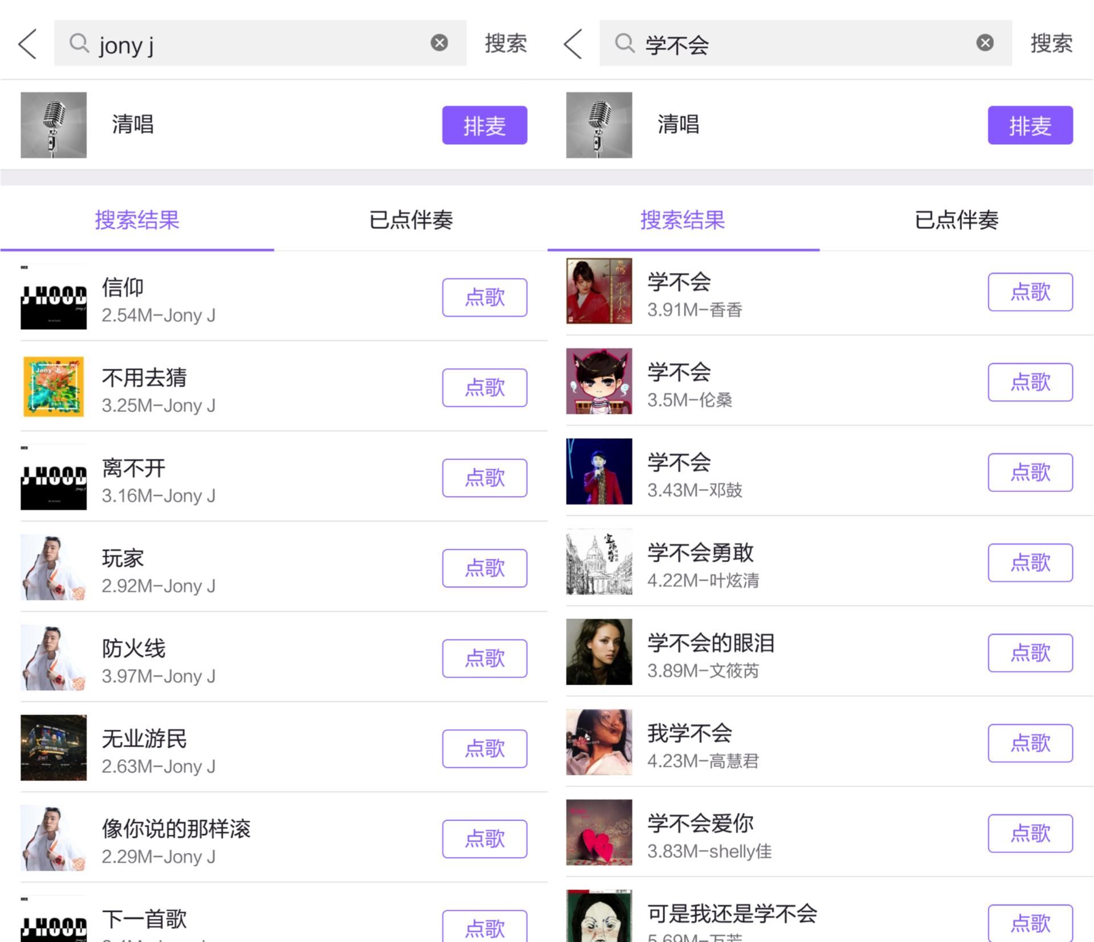Open the 已点伴奏 tab on the right panel

click(957, 221)
